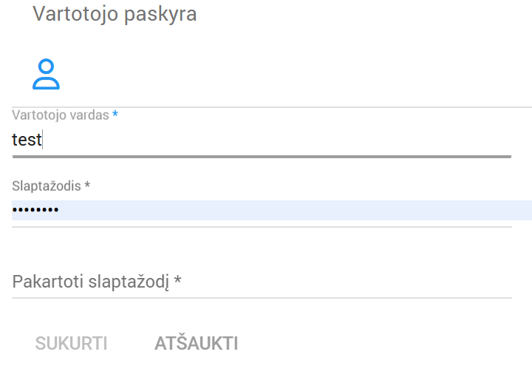Screen dimensions: 532x380
Task: Click the Vartotojo paskyra heading
Action: 115,14
